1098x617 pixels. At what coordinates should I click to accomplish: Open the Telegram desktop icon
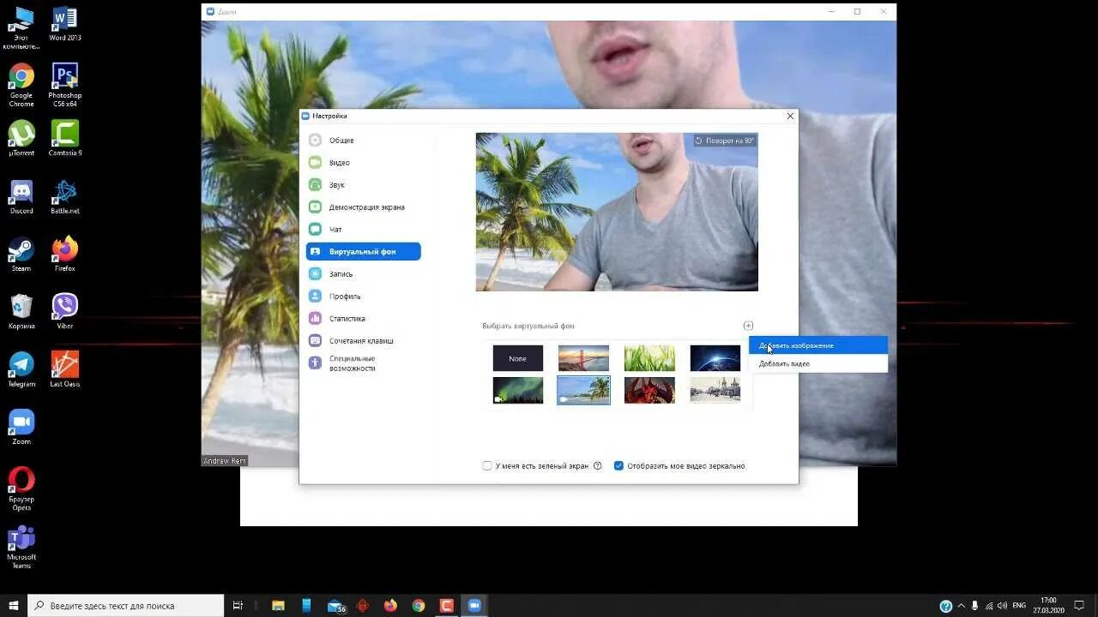[21, 369]
